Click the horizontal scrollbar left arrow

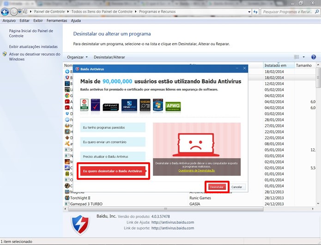point(65,209)
